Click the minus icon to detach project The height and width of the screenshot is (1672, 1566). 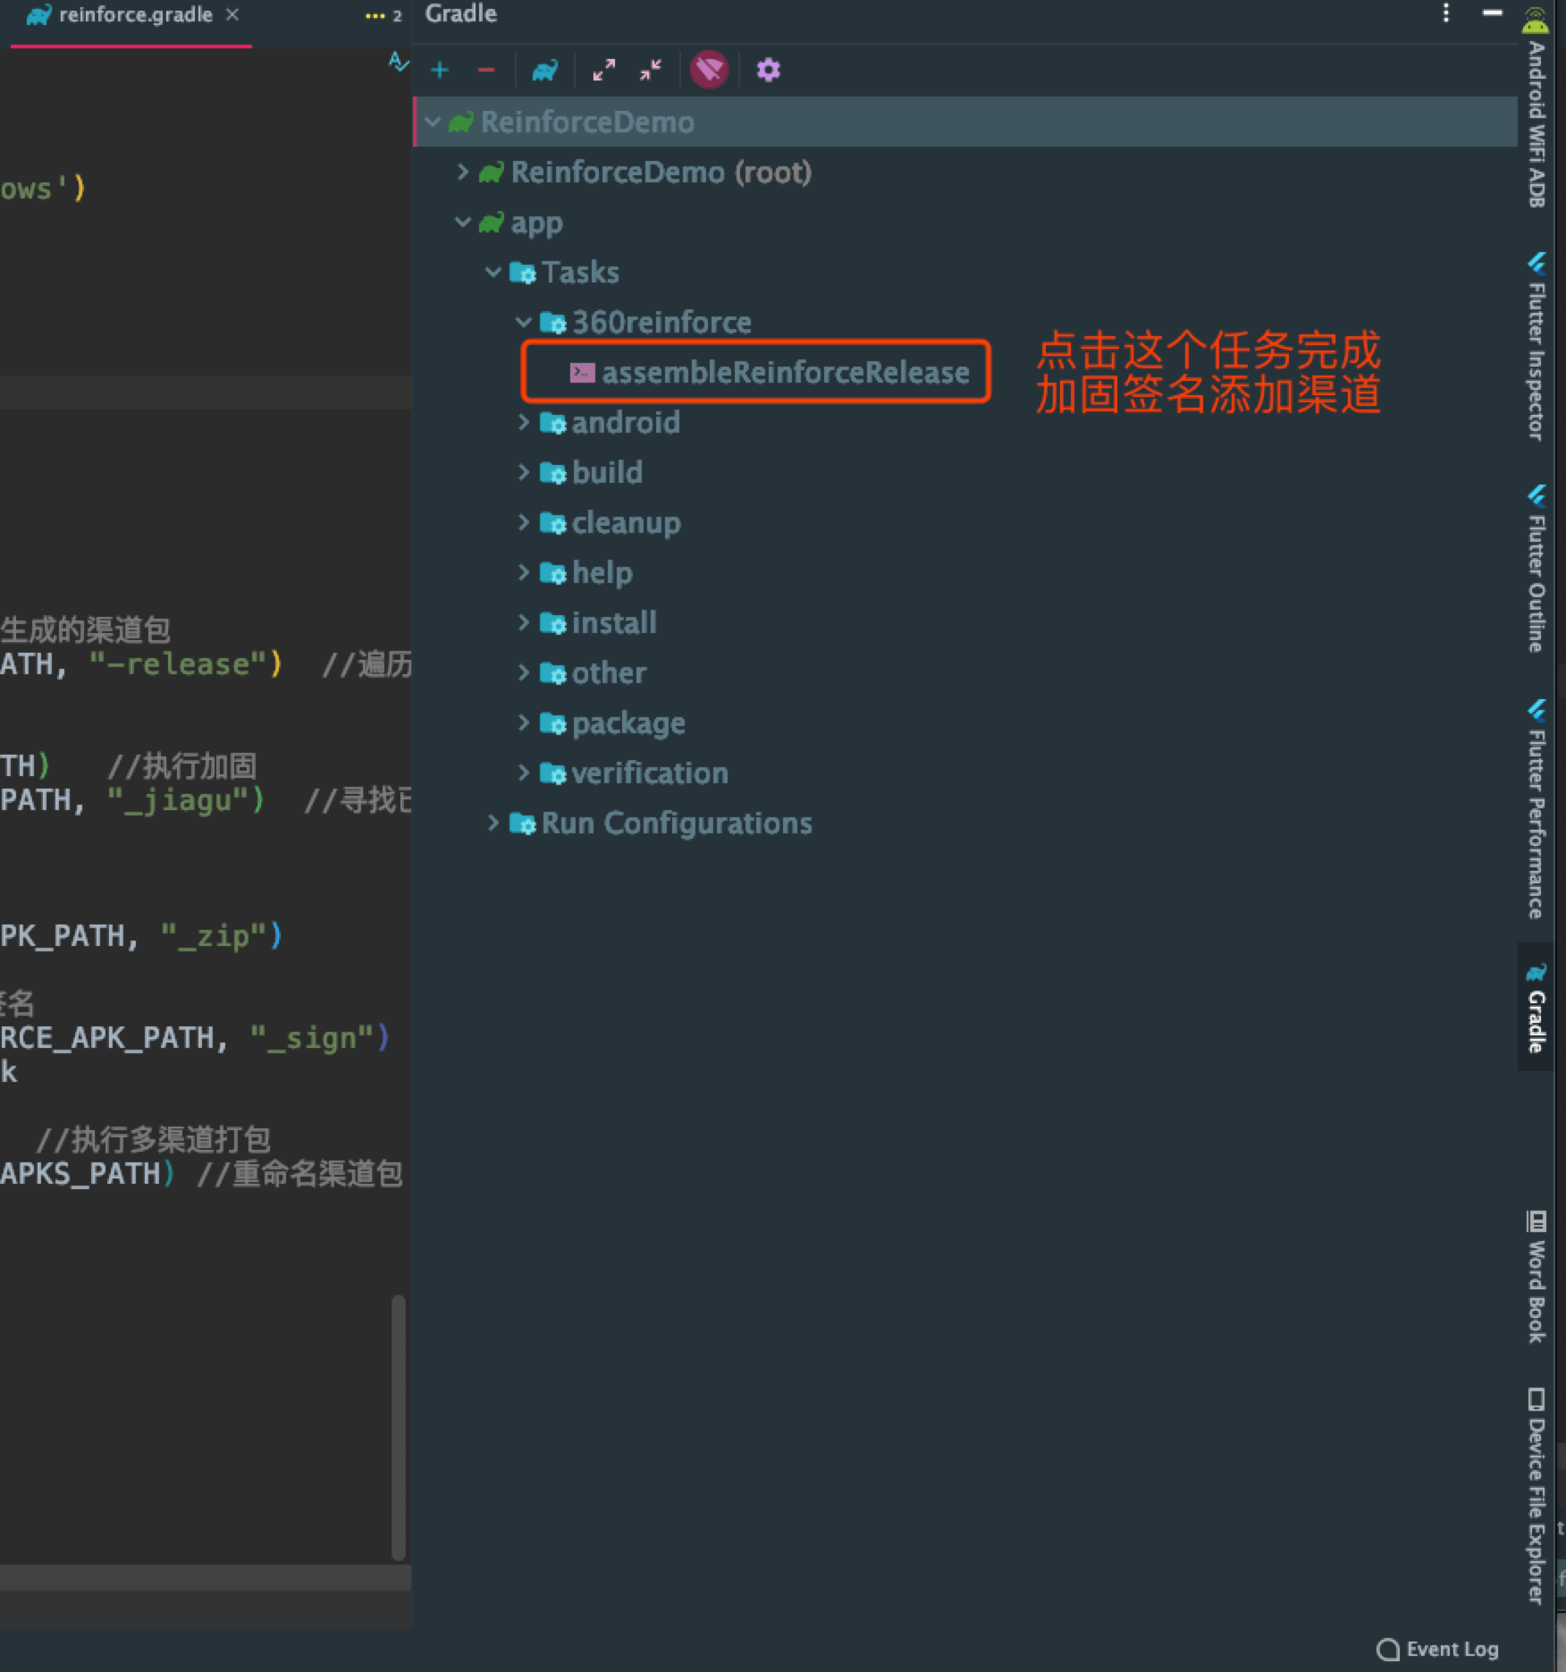[x=486, y=71]
